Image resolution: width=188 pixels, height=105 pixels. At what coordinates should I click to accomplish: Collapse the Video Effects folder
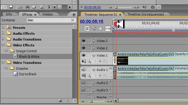tap(3, 45)
